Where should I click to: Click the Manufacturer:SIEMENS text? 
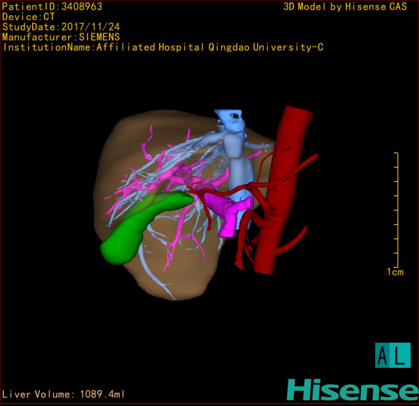coord(61,37)
